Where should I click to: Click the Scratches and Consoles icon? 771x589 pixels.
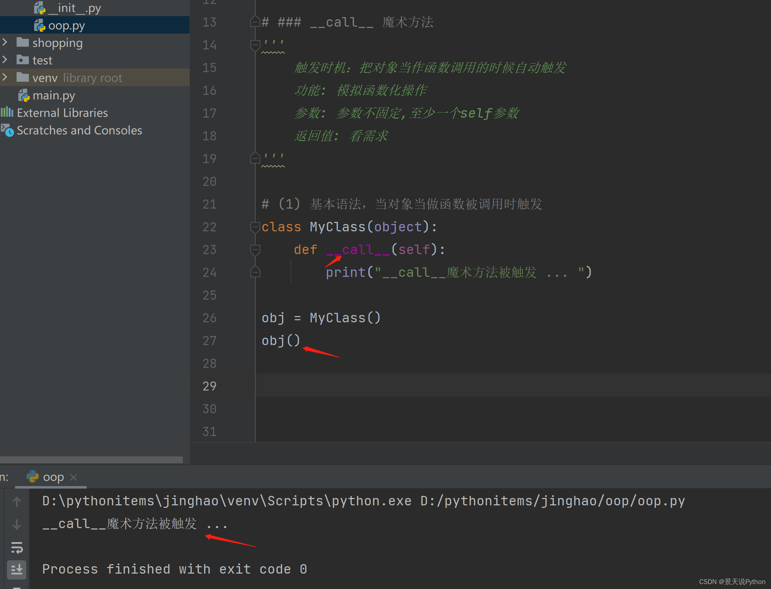point(7,130)
